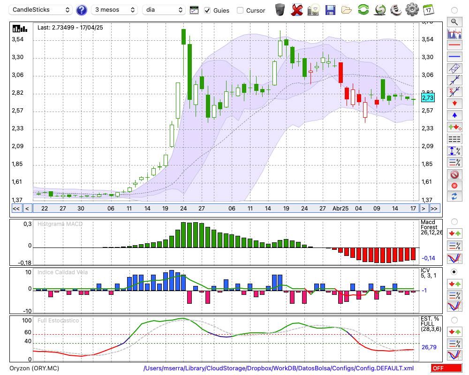Image resolution: width=469 pixels, height=375 pixels.
Task: Click the magnifying glass zoom tool
Action: 454,22
